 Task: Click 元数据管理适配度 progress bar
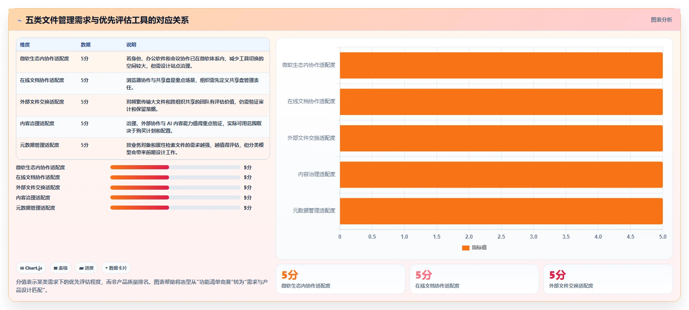click(x=175, y=208)
